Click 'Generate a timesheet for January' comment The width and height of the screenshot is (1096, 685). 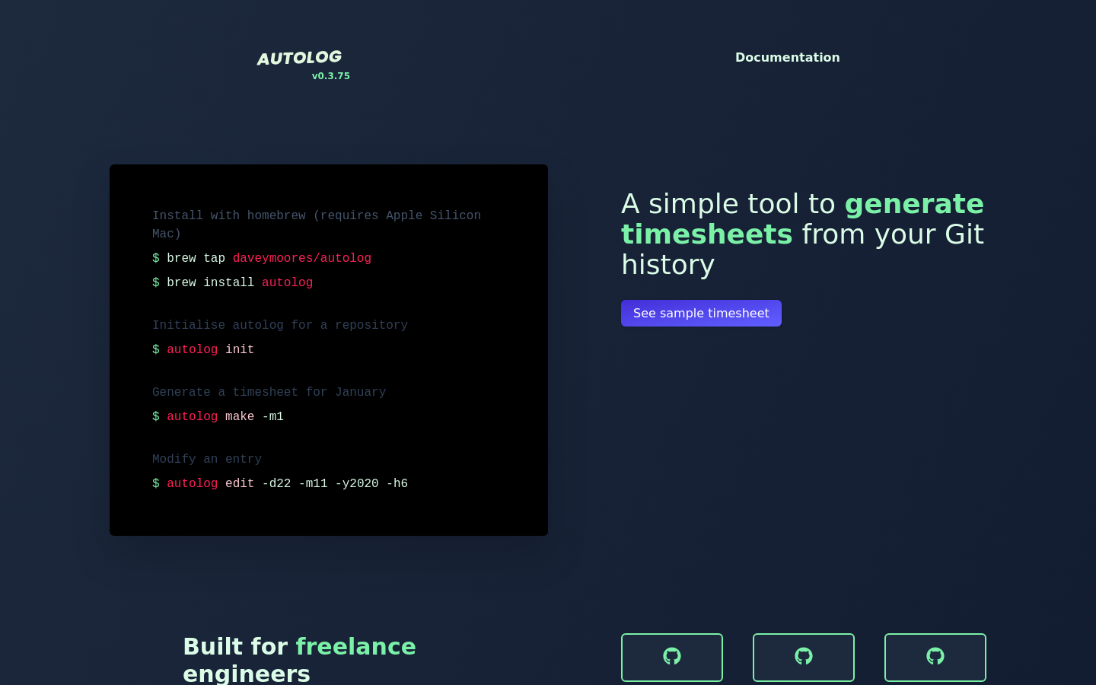269,393
